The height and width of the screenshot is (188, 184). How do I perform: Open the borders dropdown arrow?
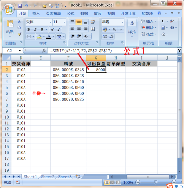point(34,37)
